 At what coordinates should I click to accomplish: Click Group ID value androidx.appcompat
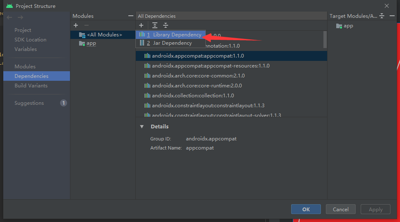coord(211,139)
